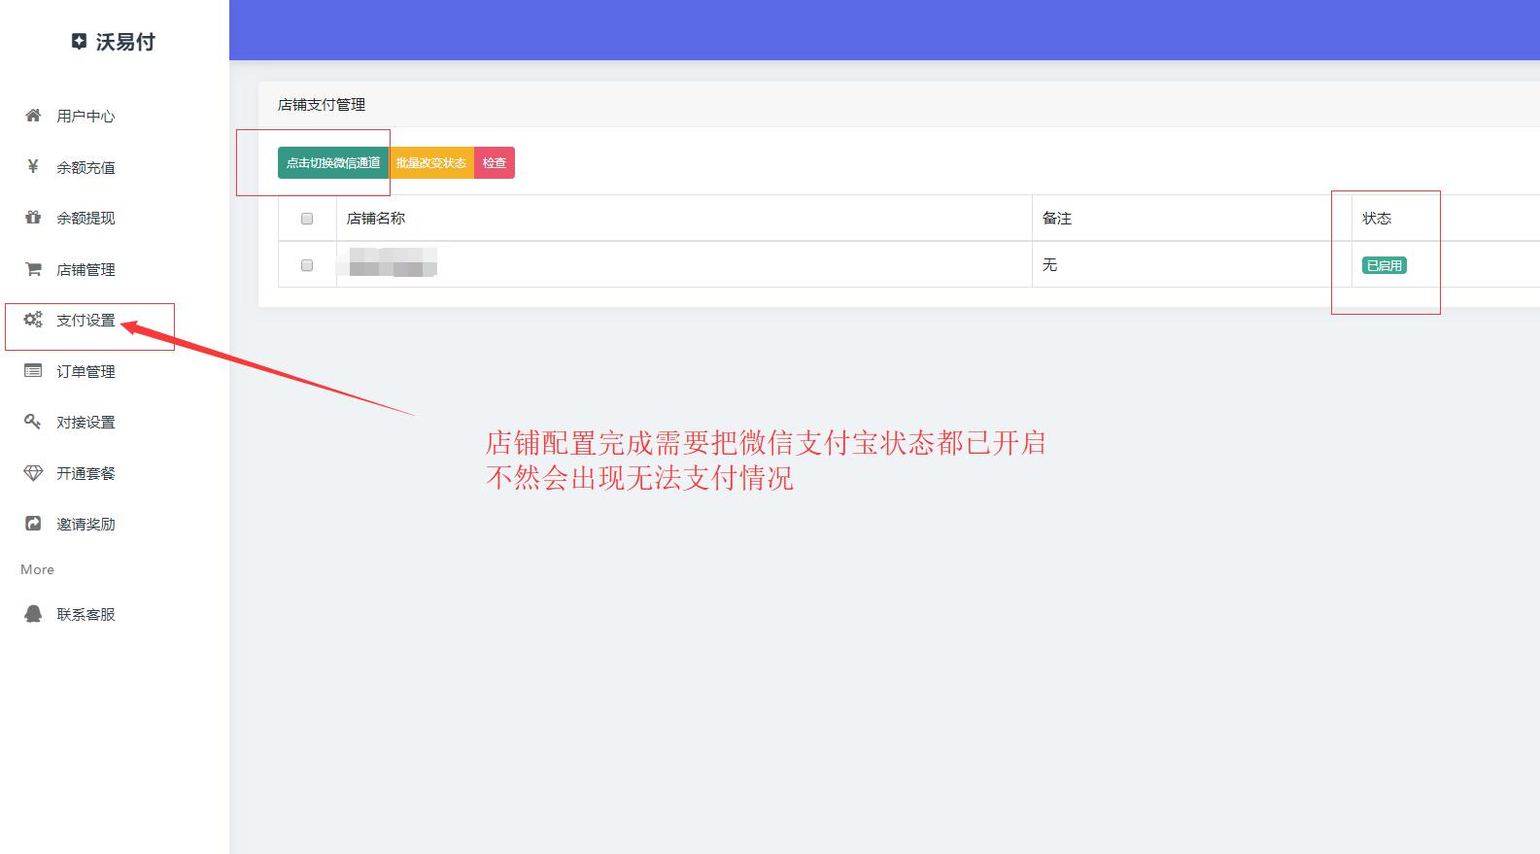Viewport: 1540px width, 854px height.
Task: Click the home icon beside 用户中心
Action: coord(33,116)
